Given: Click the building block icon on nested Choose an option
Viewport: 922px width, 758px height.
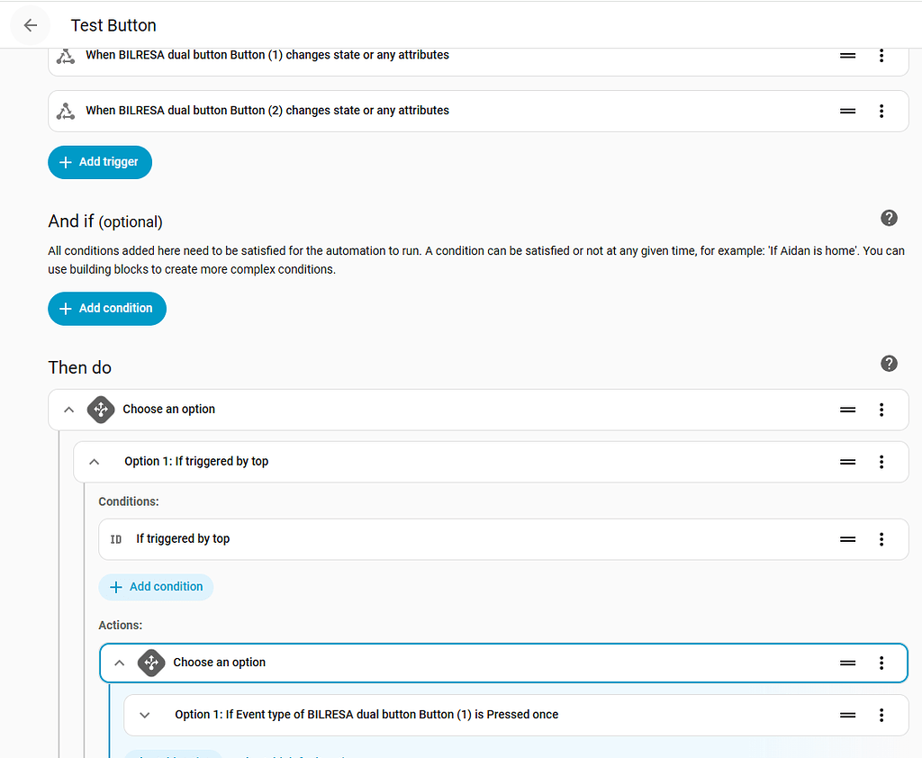Looking at the screenshot, I should click(x=151, y=663).
